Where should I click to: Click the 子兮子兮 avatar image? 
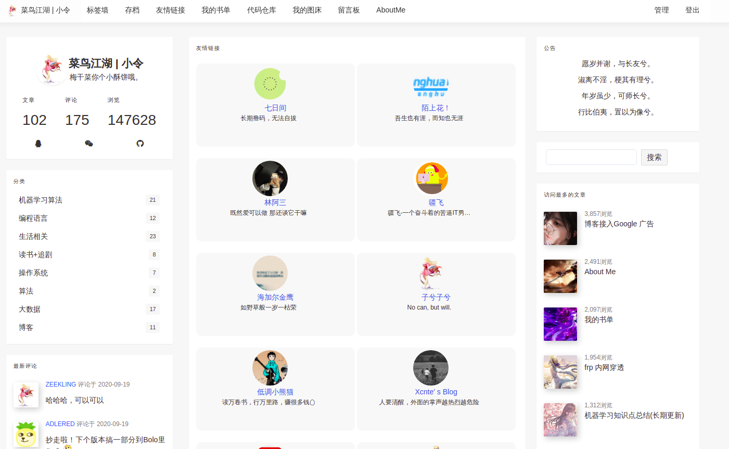tap(431, 273)
